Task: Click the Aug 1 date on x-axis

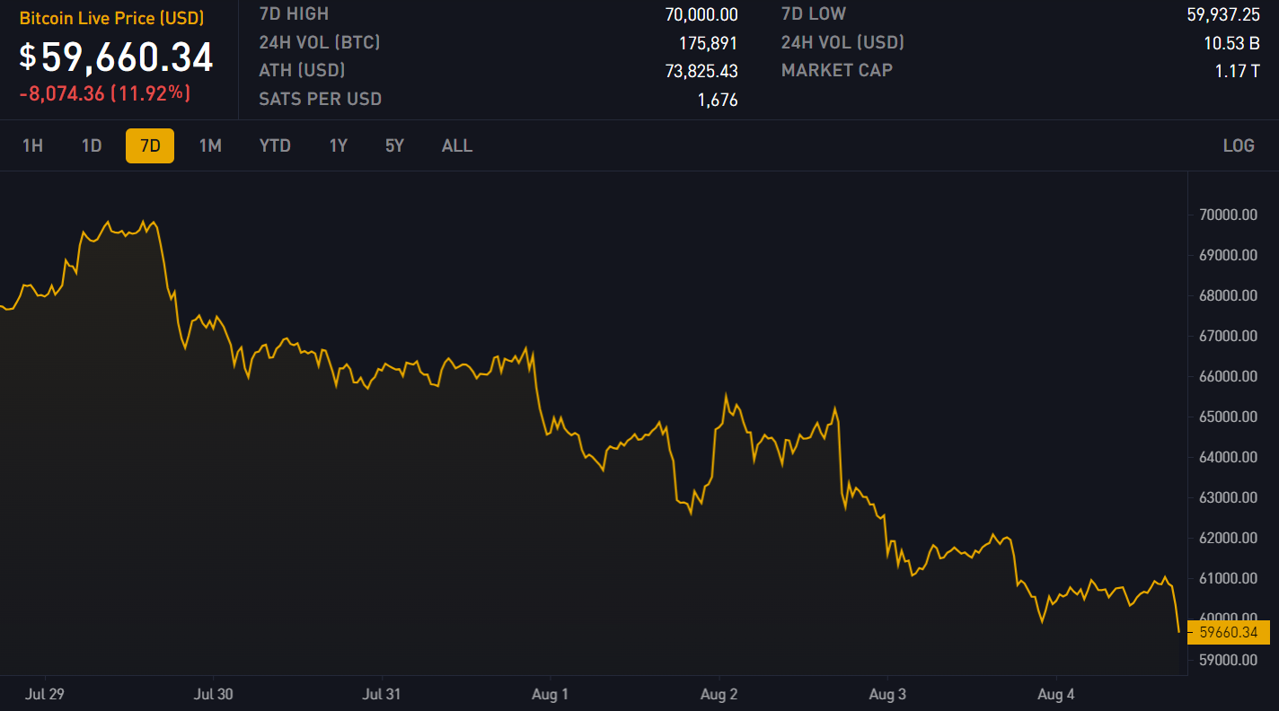Action: click(x=550, y=694)
